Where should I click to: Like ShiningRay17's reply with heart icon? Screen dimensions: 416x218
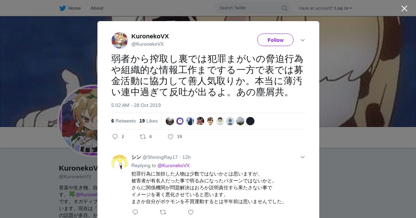coord(191,212)
